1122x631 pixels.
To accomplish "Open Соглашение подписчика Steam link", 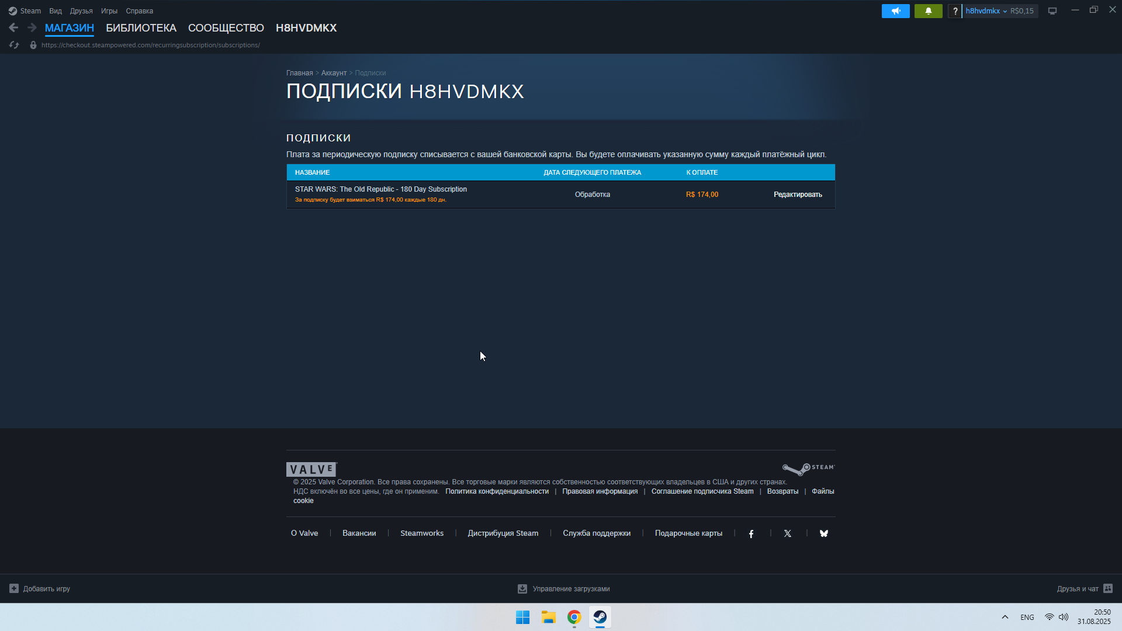I will (x=702, y=491).
